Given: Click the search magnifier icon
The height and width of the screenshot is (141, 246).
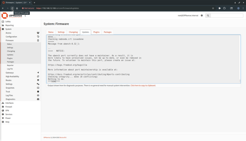Looking at the screenshot, I should click(x=208, y=15).
